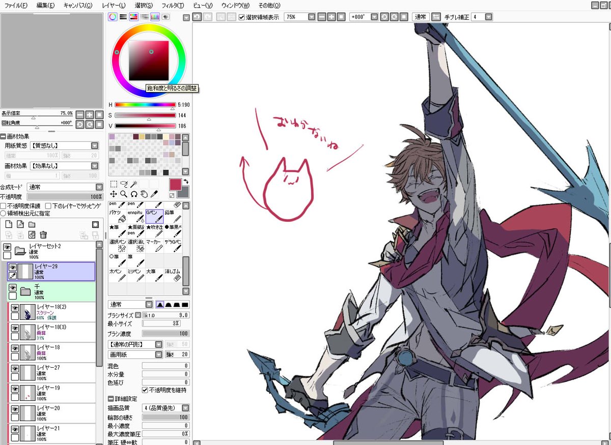This screenshot has height=445, width=611.
Task: Click the foreground red color swatch
Action: [176, 184]
